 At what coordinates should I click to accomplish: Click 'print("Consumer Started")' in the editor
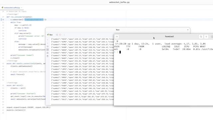point(23,94)
